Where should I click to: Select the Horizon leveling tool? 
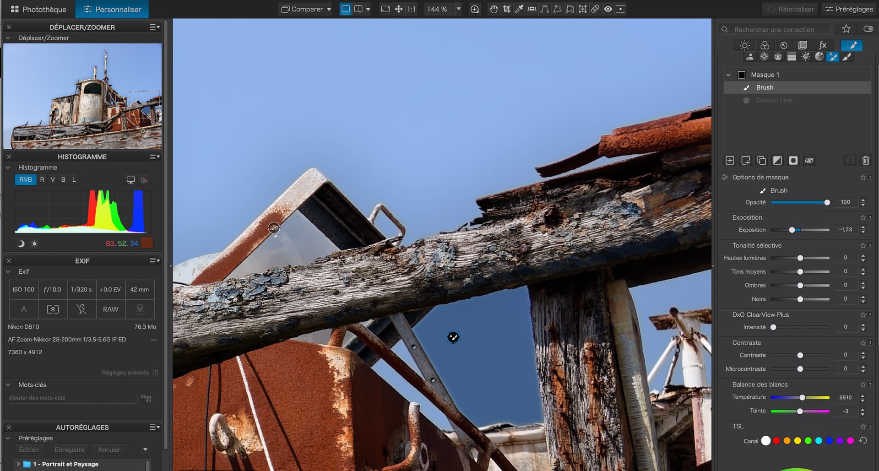(532, 9)
